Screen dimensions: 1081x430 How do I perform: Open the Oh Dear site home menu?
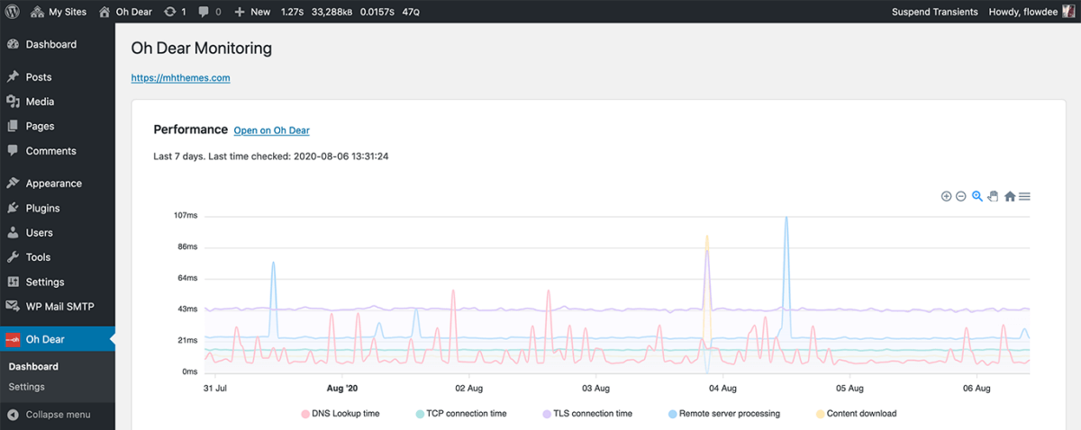pyautogui.click(x=125, y=12)
